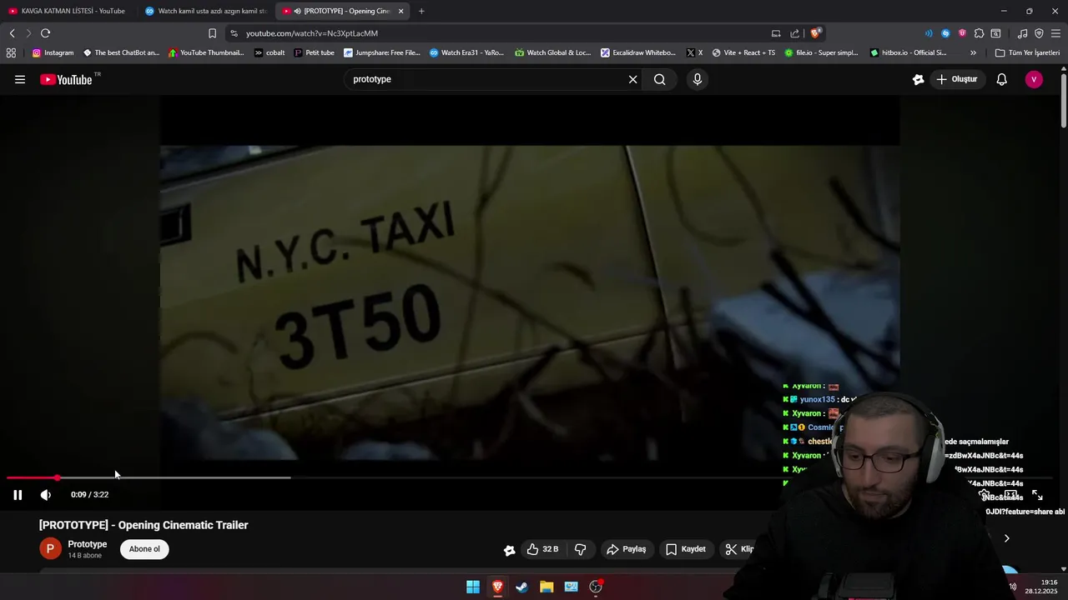1068x600 pixels.
Task: Open the notifications bell
Action: [x=1001, y=79]
